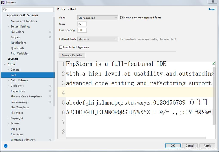Click project-level icon beside Scopes
Viewport: 219px width, 152px height.
tap(50, 37)
